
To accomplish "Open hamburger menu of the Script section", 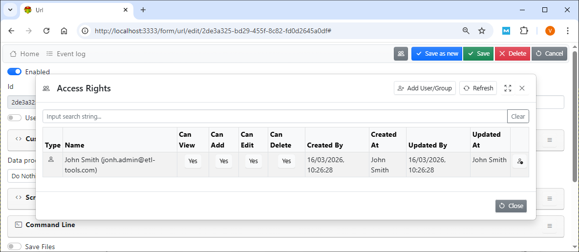I will tap(550, 198).
